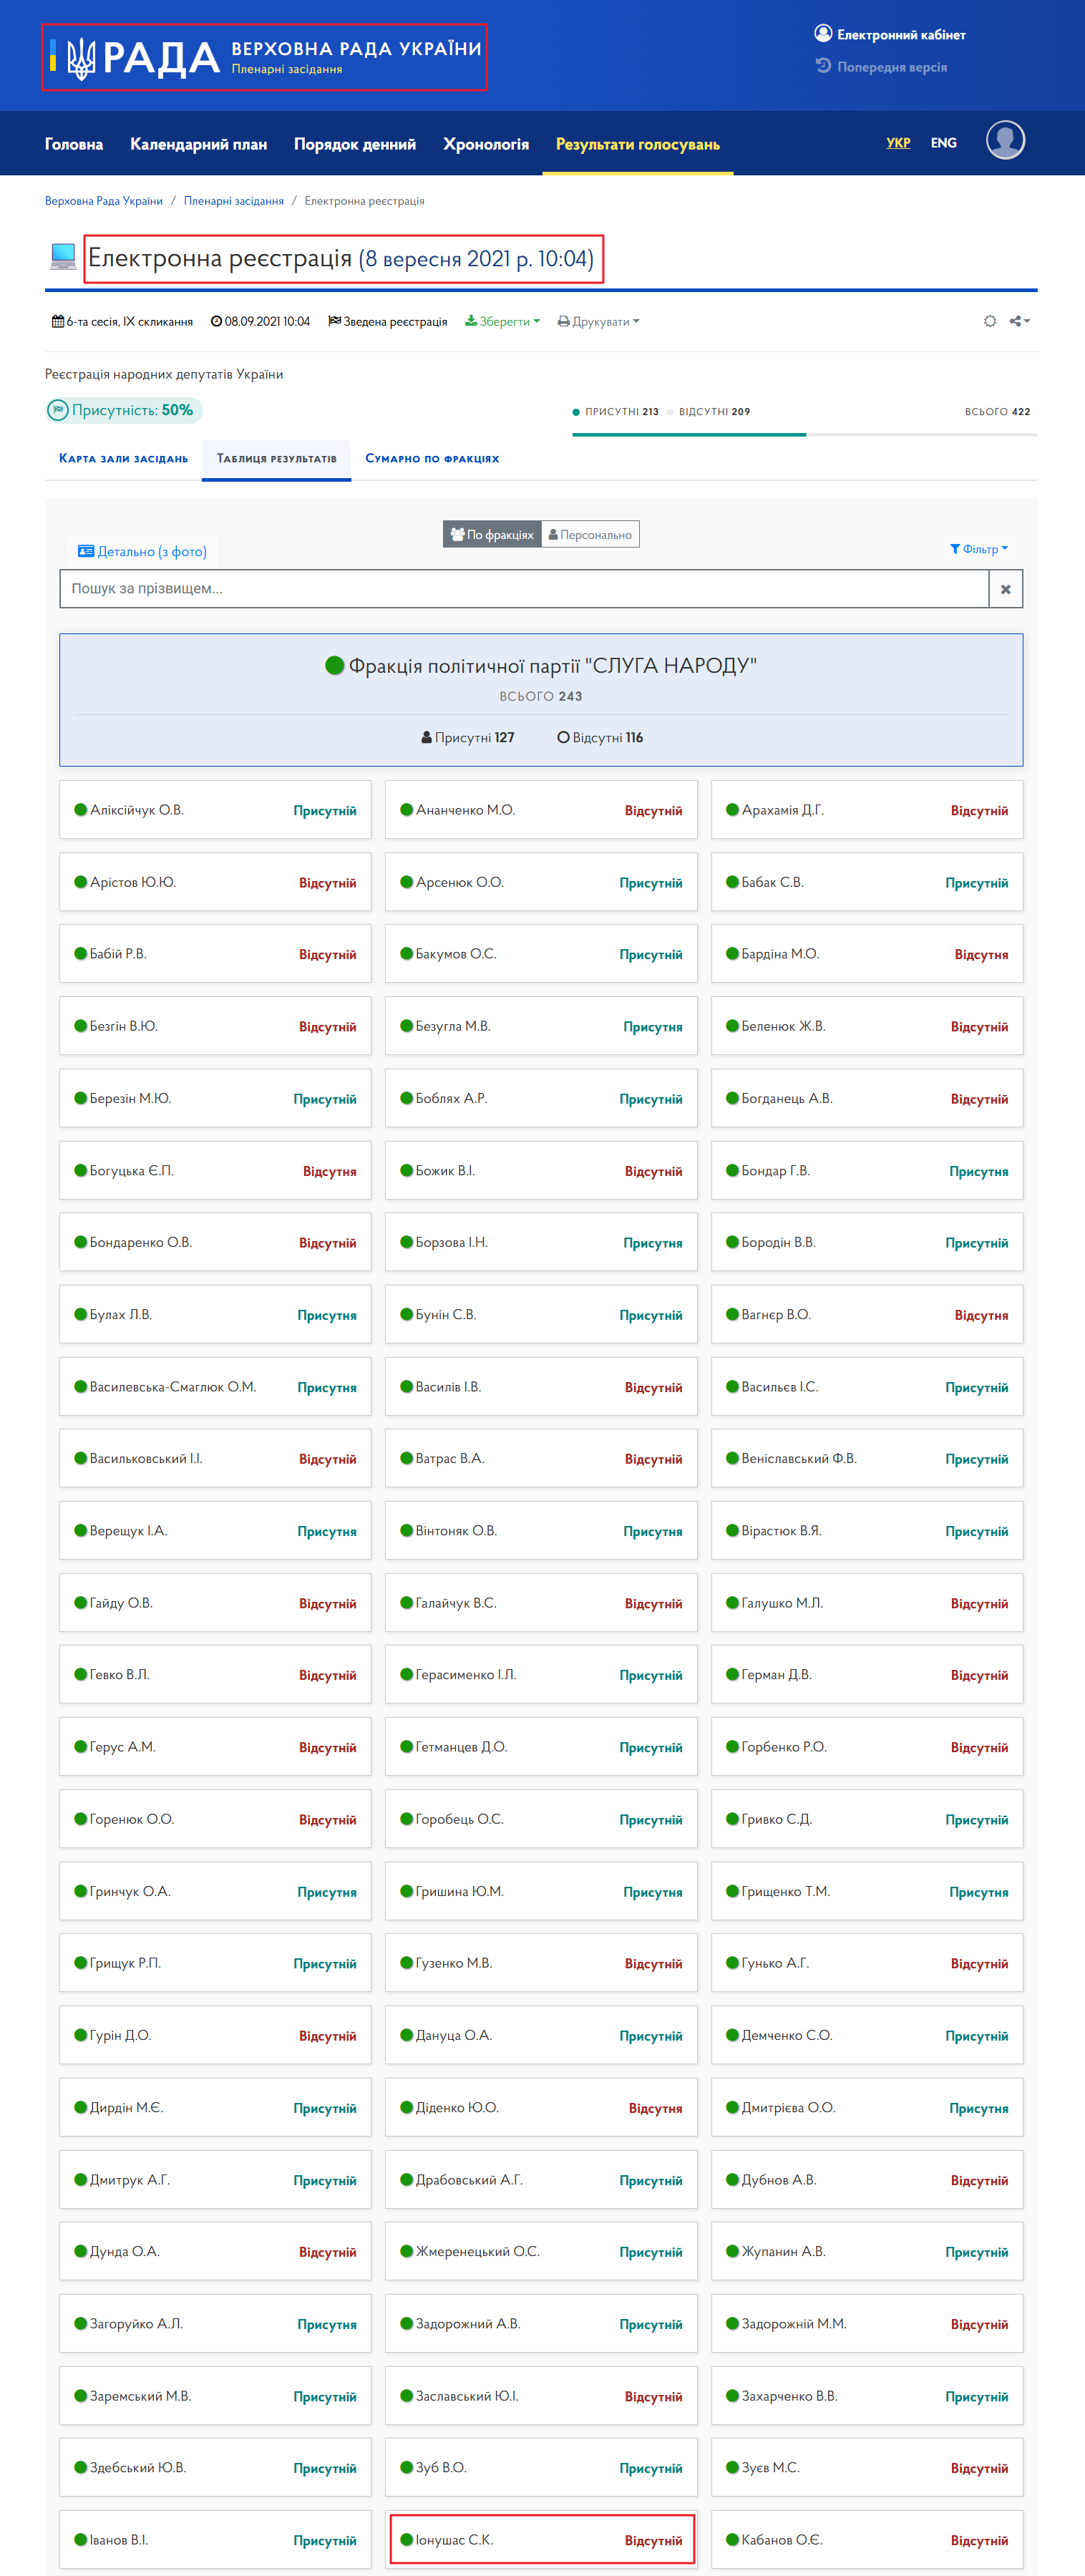Open the Фільтр dropdown
1085x2576 pixels.
(979, 549)
